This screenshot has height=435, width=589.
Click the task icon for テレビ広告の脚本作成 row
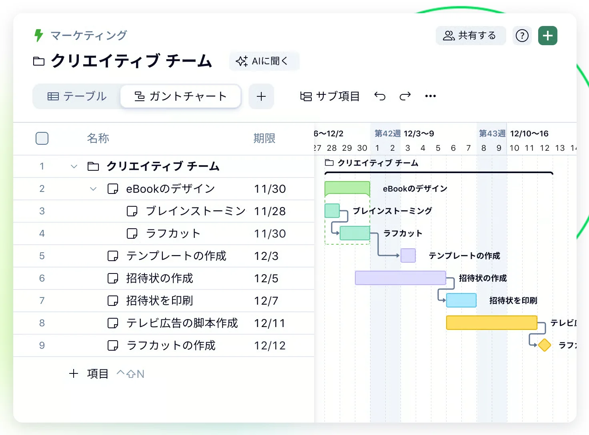113,323
